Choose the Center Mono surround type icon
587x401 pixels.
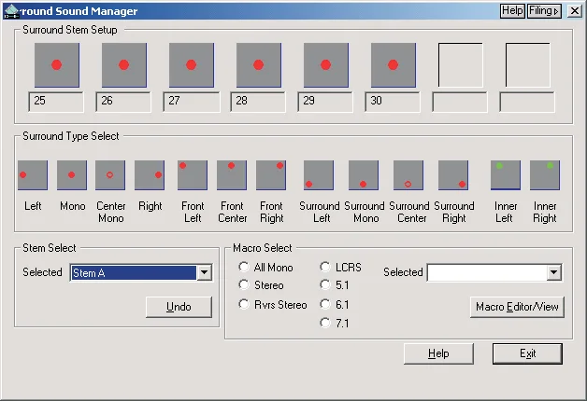[110, 175]
